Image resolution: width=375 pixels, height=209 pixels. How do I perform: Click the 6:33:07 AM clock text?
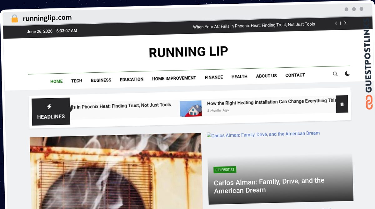pos(67,31)
